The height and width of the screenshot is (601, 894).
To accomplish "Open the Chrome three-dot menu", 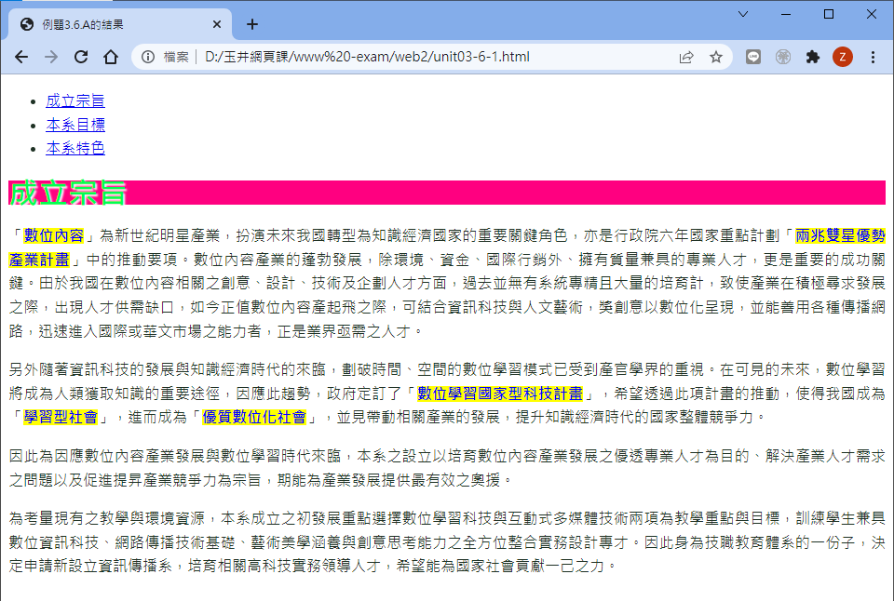I will tap(873, 57).
